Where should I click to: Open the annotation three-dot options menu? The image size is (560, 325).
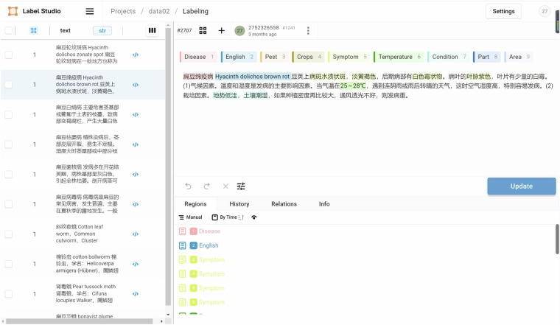pyautogui.click(x=308, y=31)
